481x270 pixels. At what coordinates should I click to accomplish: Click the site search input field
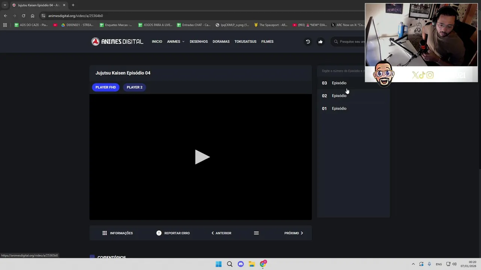[x=352, y=42]
